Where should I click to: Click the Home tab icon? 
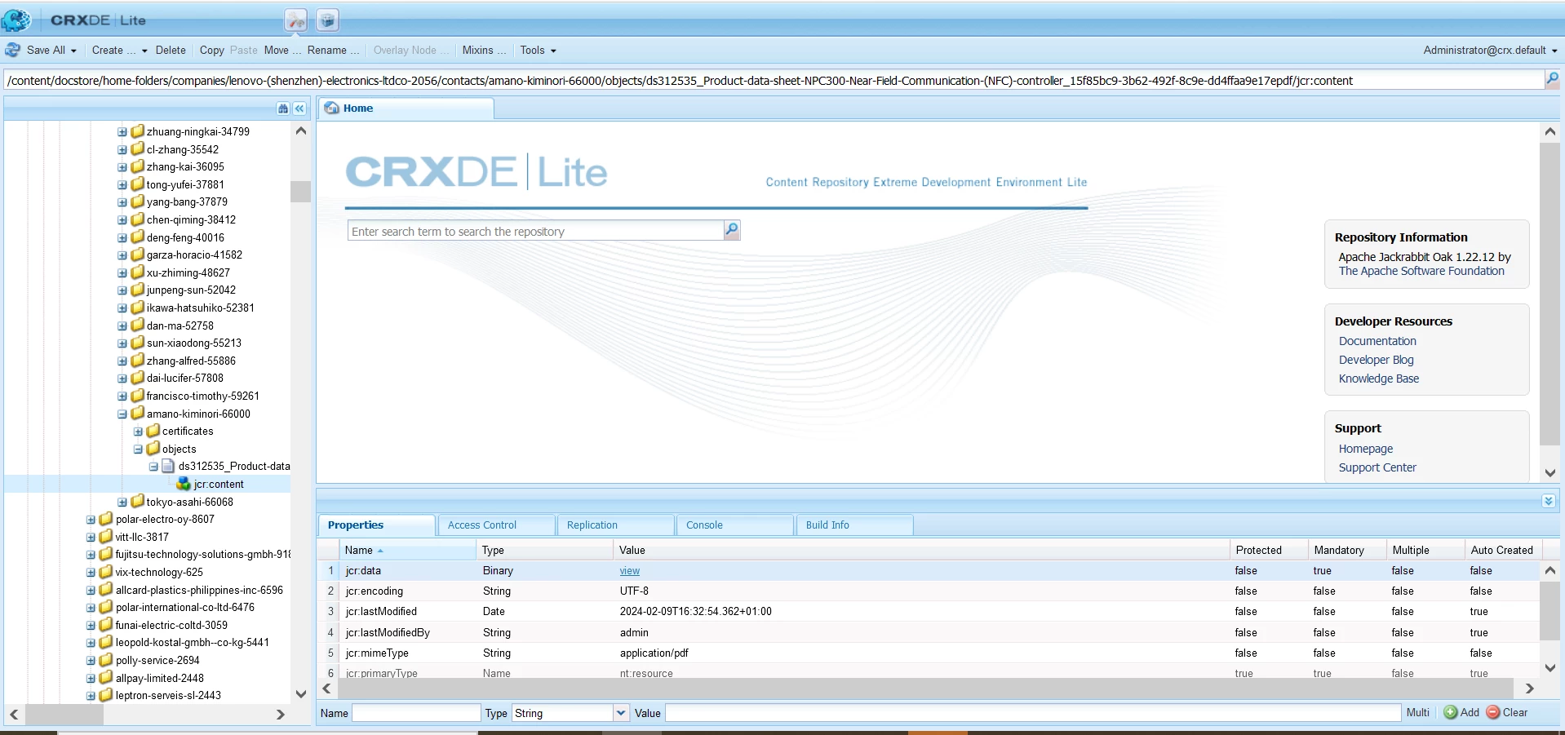click(332, 108)
